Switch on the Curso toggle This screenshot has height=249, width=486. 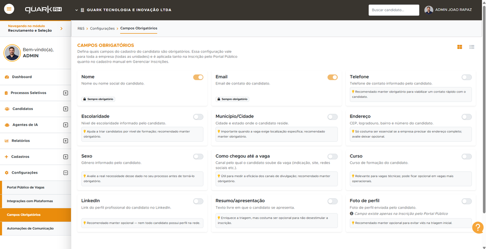click(x=467, y=157)
